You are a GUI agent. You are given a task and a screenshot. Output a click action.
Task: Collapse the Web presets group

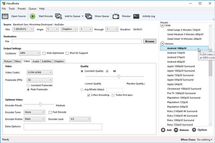tap(162, 26)
